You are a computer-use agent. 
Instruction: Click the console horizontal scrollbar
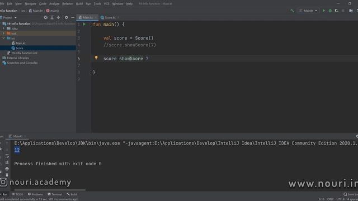[50, 190]
